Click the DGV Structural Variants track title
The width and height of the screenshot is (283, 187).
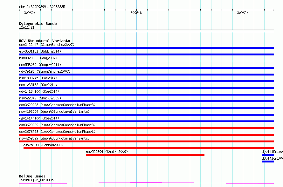point(45,41)
